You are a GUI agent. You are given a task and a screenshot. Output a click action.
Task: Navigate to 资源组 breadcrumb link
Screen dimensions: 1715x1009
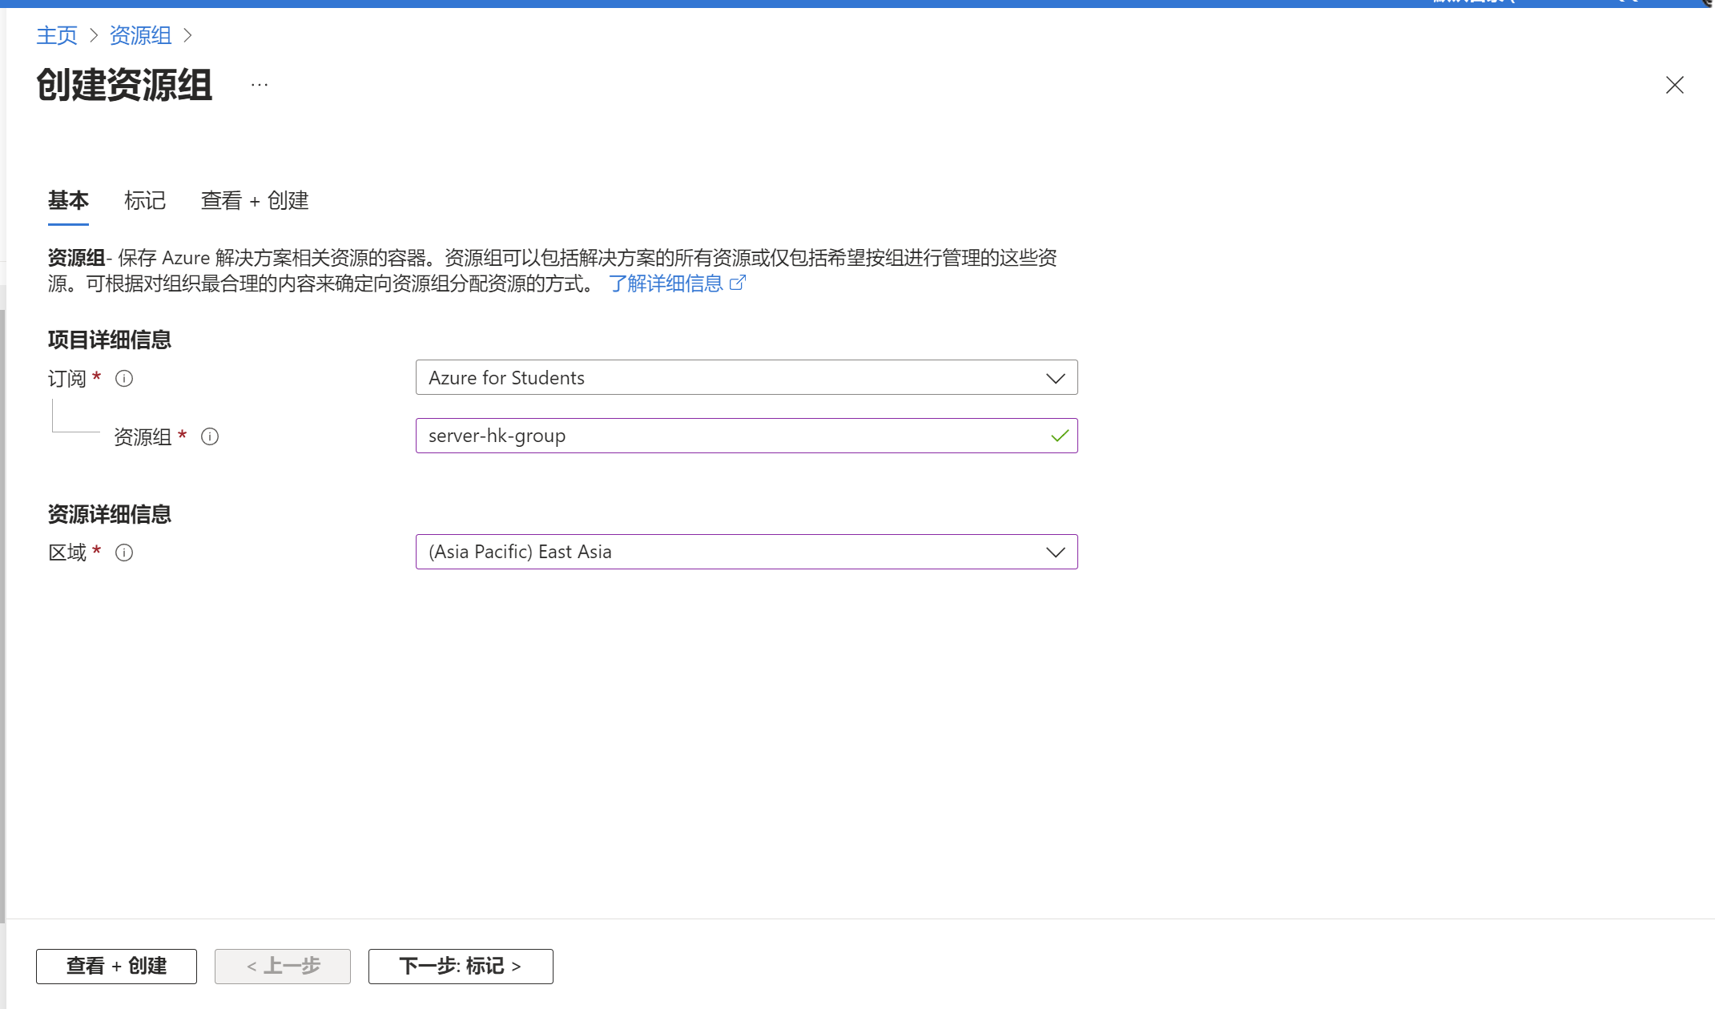pos(140,35)
